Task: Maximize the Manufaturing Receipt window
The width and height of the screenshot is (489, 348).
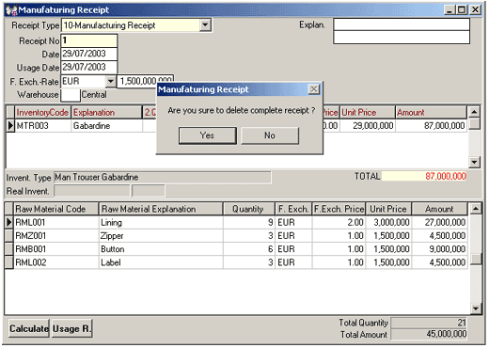Action: point(462,9)
